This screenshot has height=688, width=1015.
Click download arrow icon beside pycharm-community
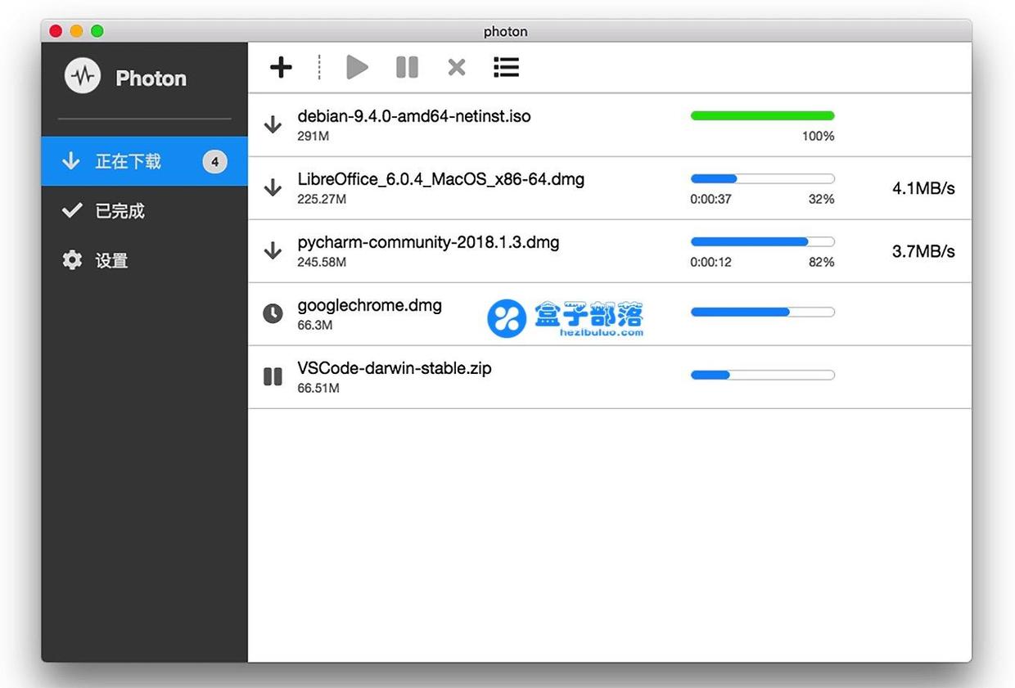coord(273,250)
